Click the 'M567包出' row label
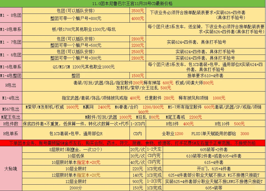This screenshot has height=191, width=266. pyautogui.click(x=11, y=109)
